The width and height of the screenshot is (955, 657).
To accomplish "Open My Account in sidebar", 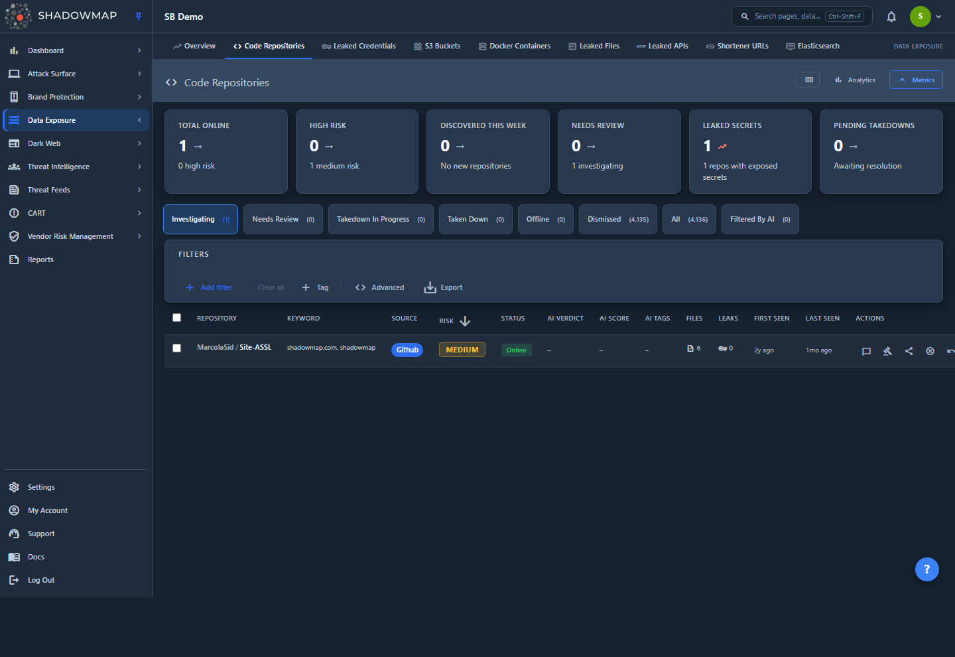I will coord(47,510).
